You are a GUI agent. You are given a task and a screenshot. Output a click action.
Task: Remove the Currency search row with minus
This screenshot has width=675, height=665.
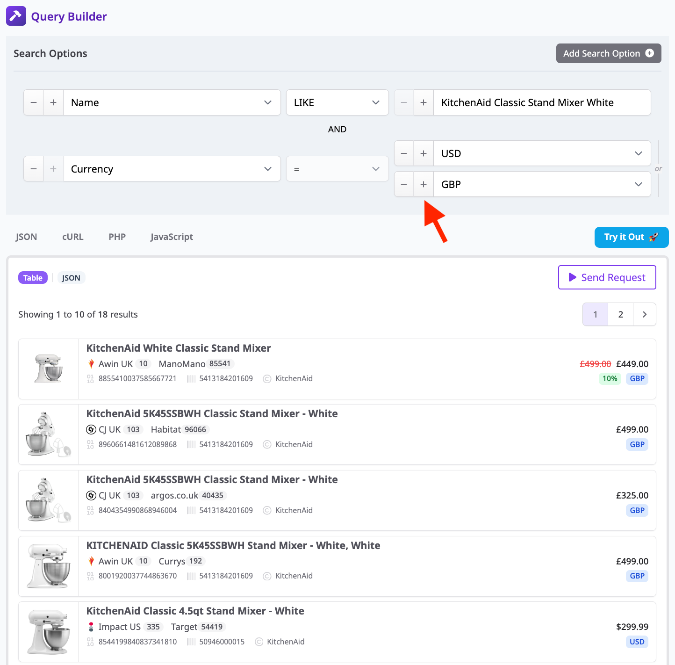point(34,169)
